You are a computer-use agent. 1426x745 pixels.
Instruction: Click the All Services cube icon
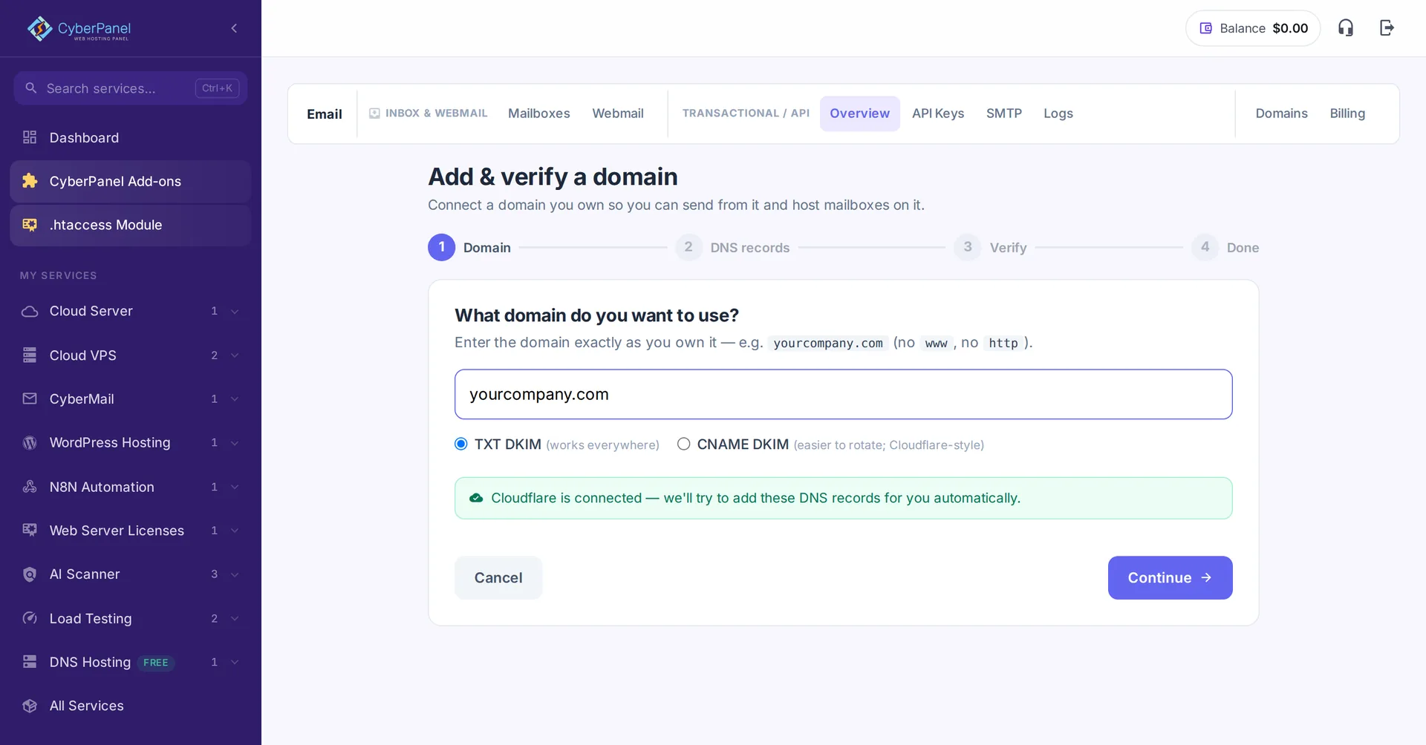[30, 706]
